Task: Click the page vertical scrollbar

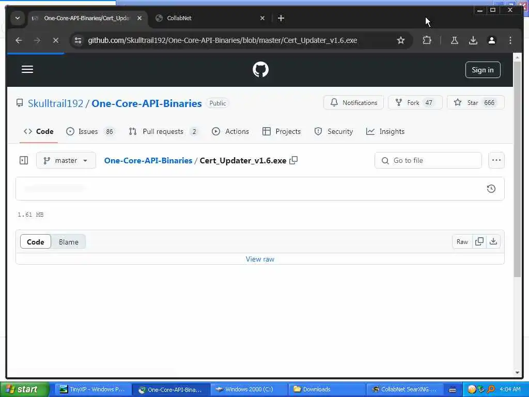Action: 517,169
